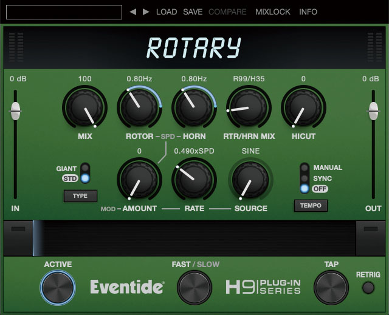Screen dimensions: 389x315
Task: Toggle MIXLOCK in the top bar
Action: (x=273, y=12)
